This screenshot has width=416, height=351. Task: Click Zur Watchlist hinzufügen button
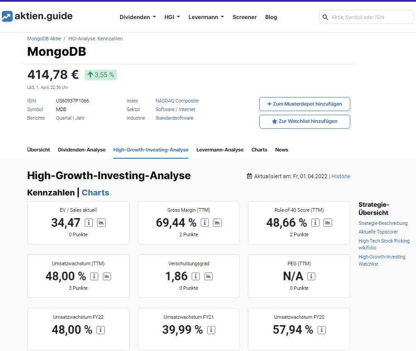pyautogui.click(x=305, y=122)
